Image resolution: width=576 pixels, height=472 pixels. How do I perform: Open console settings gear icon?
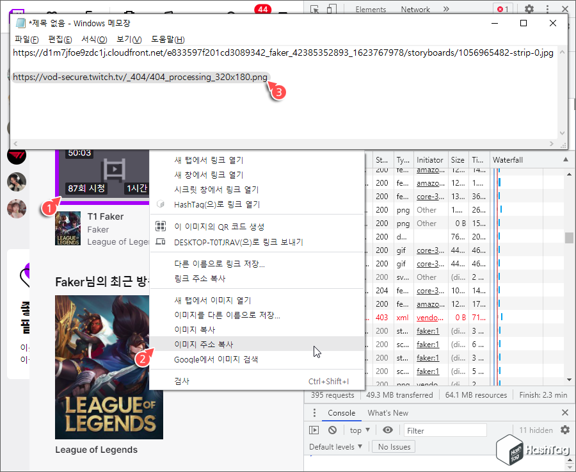[565, 430]
